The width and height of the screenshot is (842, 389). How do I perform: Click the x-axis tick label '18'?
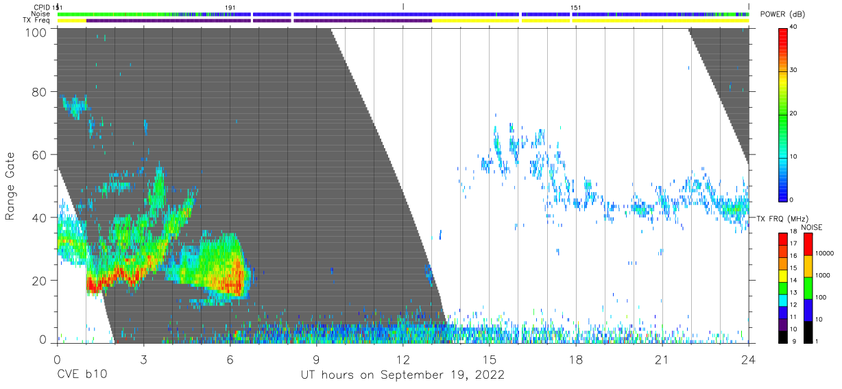(575, 359)
